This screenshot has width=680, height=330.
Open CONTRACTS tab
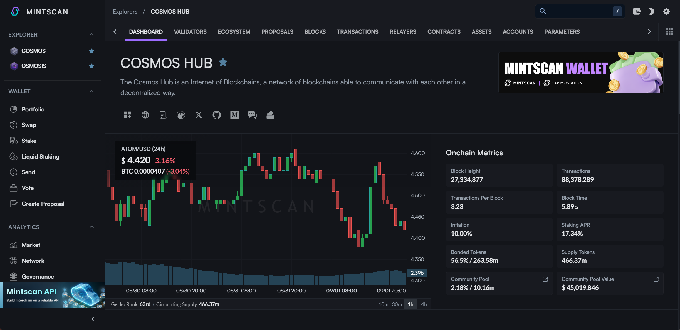[444, 32]
